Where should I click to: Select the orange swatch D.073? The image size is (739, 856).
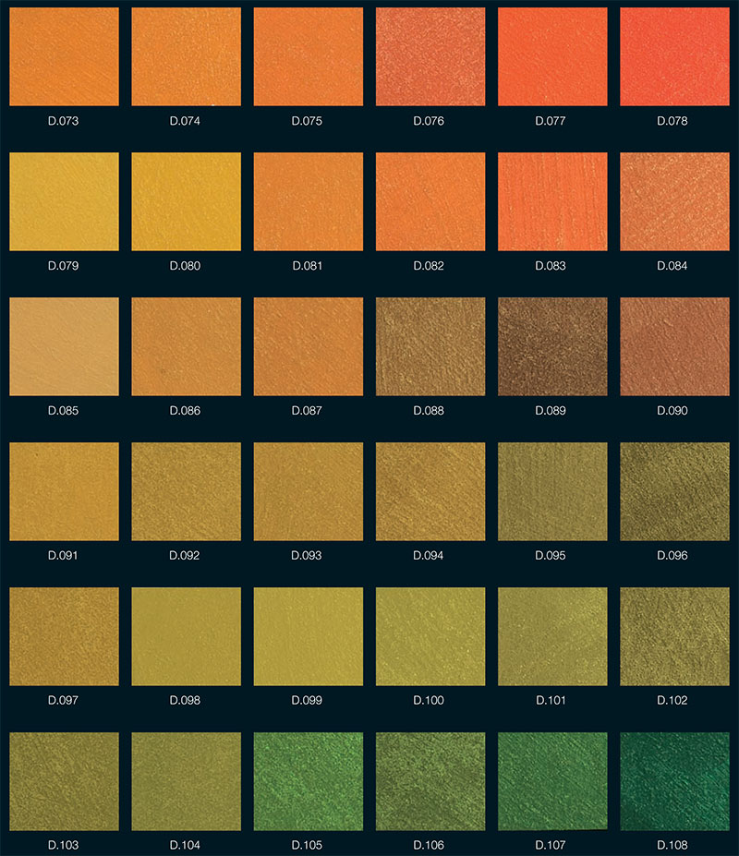click(x=64, y=56)
